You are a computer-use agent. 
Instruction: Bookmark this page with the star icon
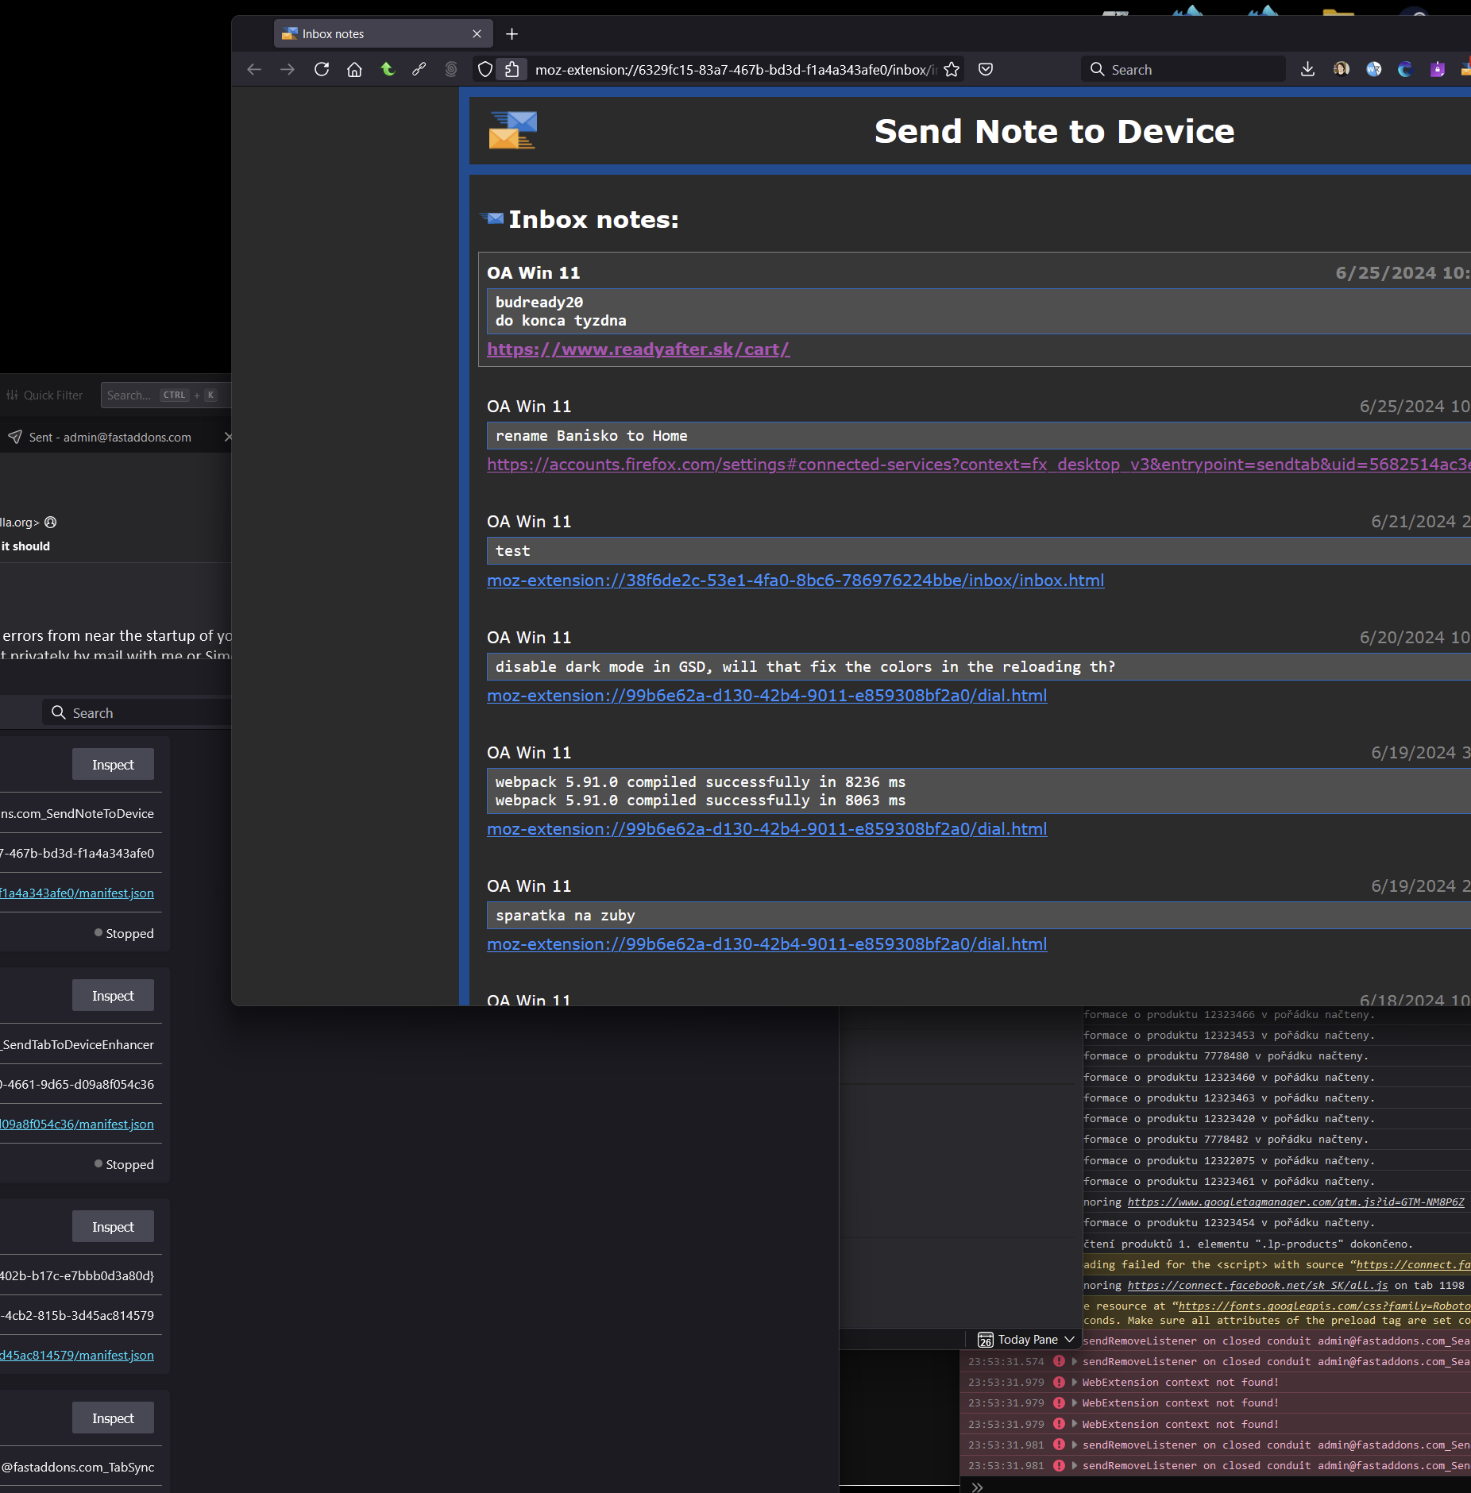coord(952,70)
